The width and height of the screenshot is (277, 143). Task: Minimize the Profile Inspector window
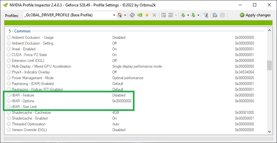pos(240,5)
